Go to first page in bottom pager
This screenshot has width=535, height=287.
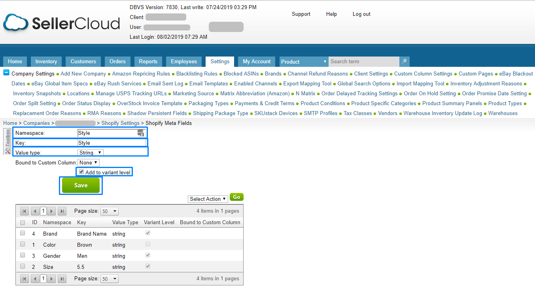point(25,279)
